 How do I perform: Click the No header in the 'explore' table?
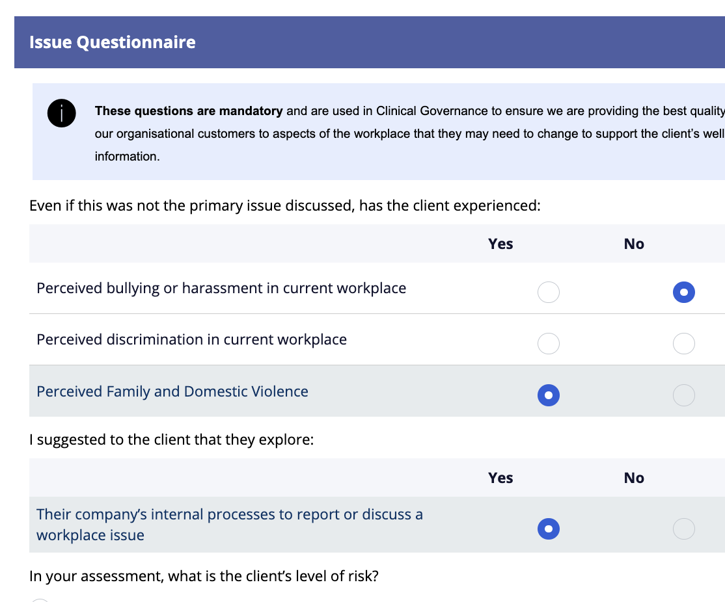tap(633, 478)
